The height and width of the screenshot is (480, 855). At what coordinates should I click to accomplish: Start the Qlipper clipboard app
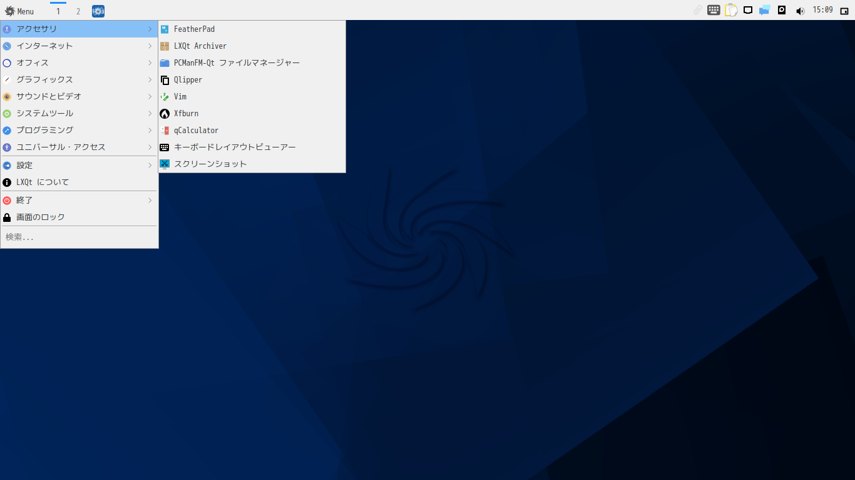(x=252, y=79)
